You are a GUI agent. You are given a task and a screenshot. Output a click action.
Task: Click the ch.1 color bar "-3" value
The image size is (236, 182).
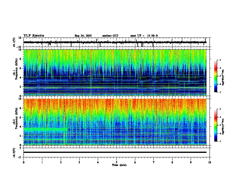(x=220, y=60)
